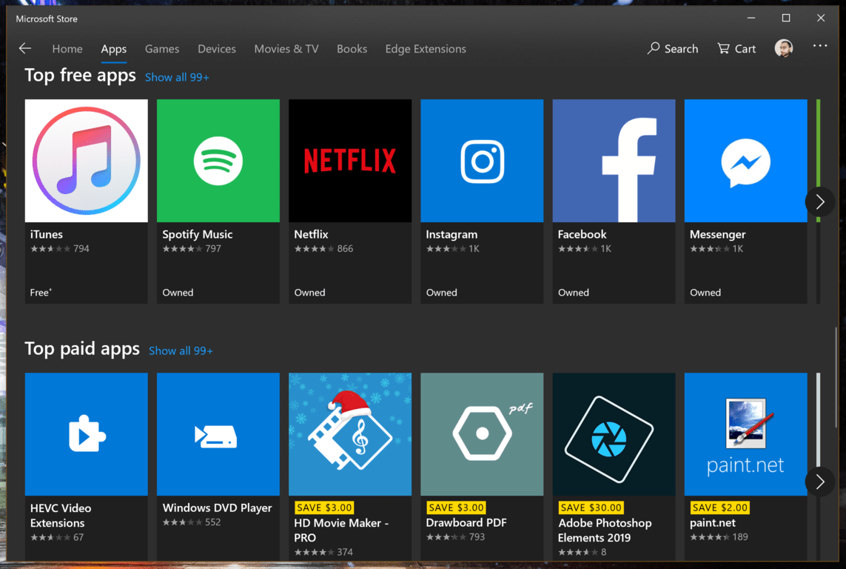The height and width of the screenshot is (569, 846).
Task: Click the Spotify Music star rating 797
Action: coord(192,249)
